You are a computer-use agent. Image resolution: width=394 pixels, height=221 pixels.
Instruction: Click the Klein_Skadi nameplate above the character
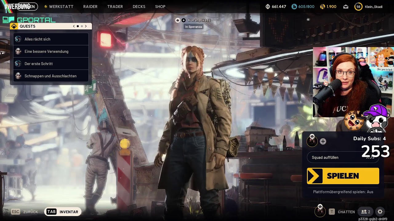click(199, 20)
